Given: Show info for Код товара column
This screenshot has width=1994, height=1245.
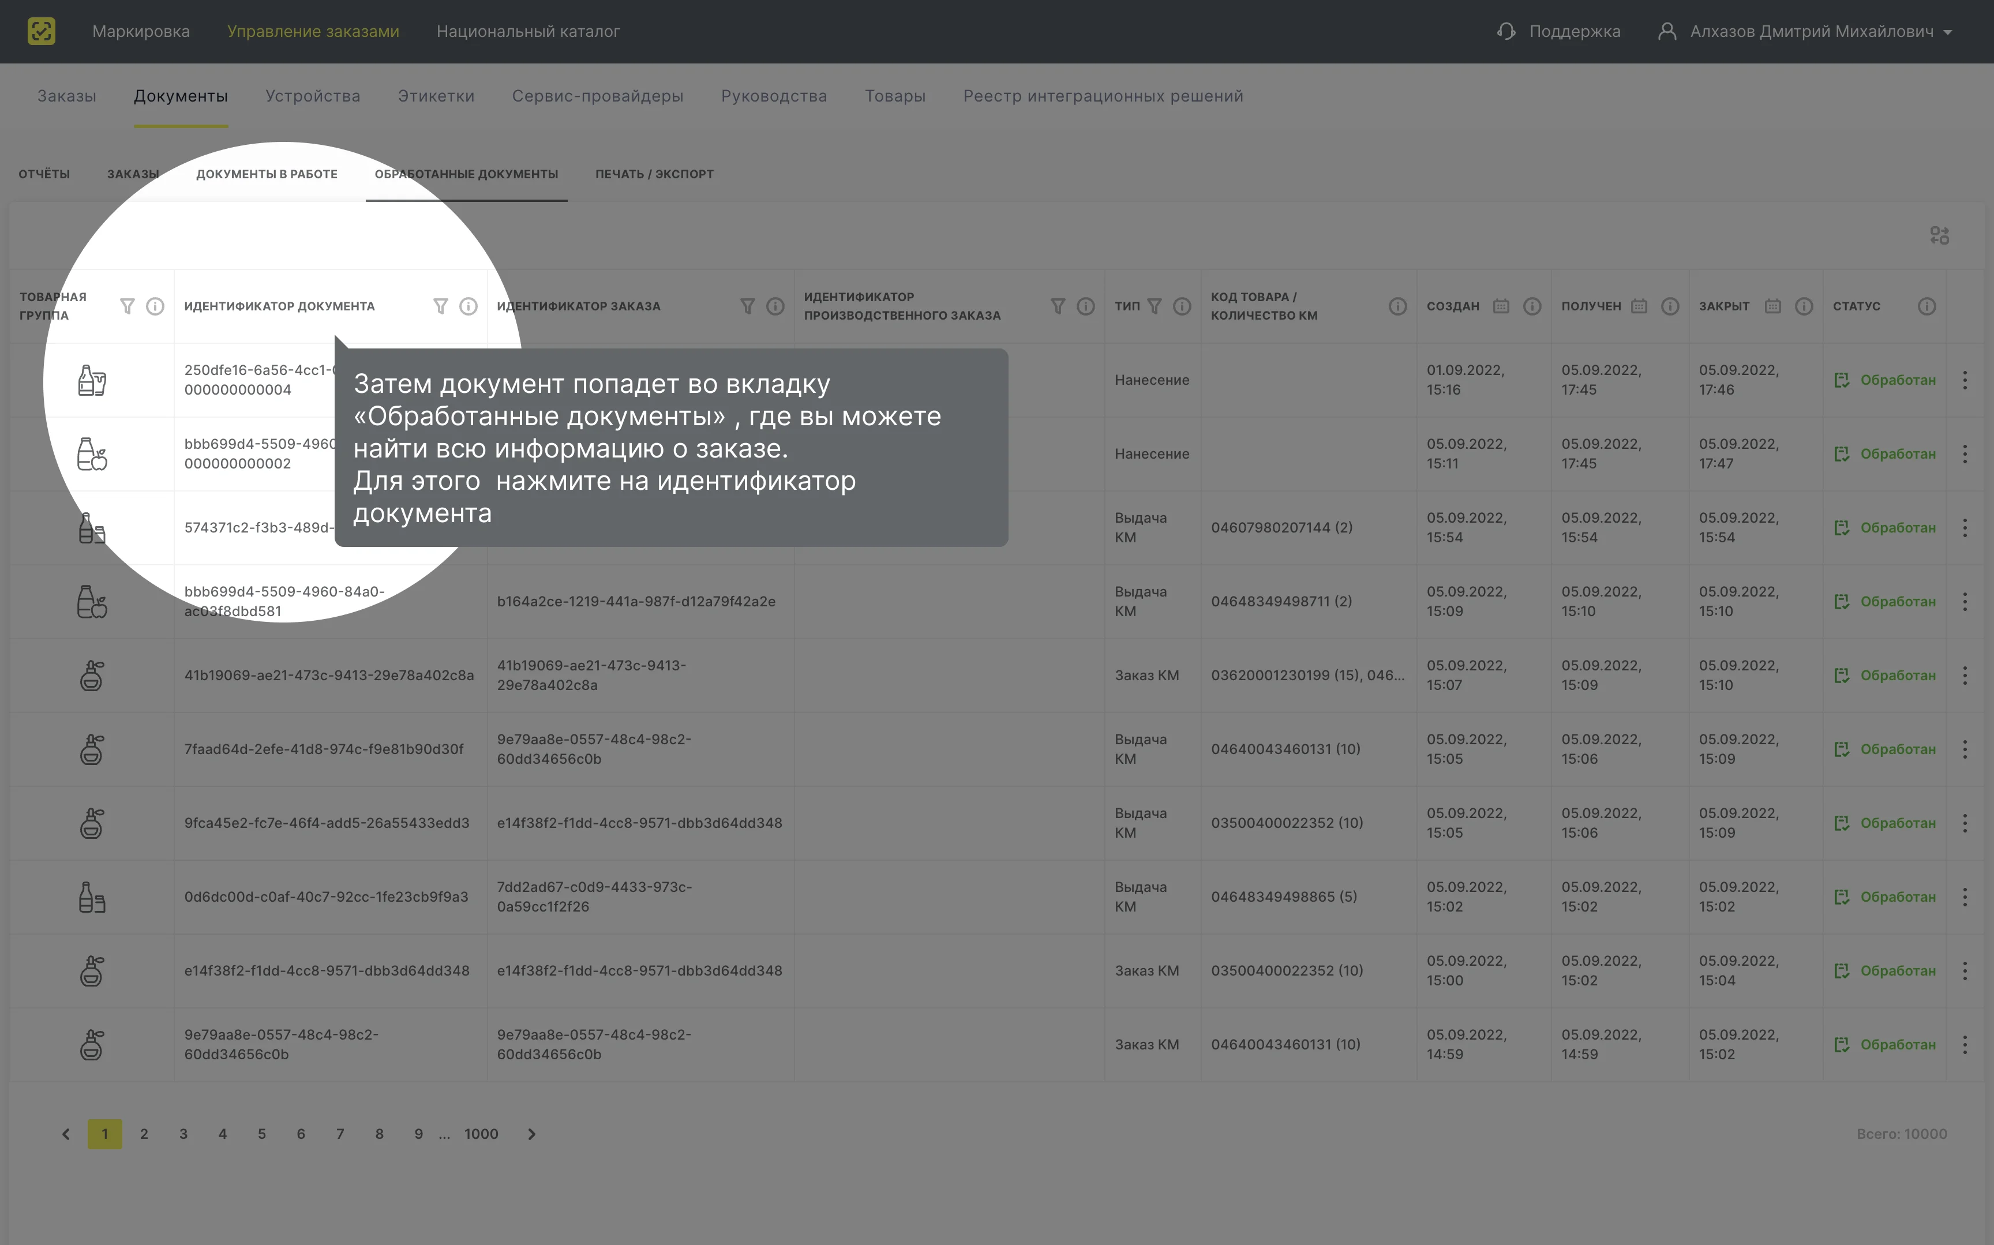Looking at the screenshot, I should [x=1398, y=306].
